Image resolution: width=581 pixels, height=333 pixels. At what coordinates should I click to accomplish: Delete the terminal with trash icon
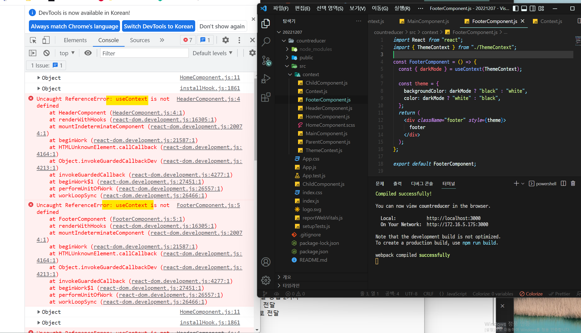(573, 183)
